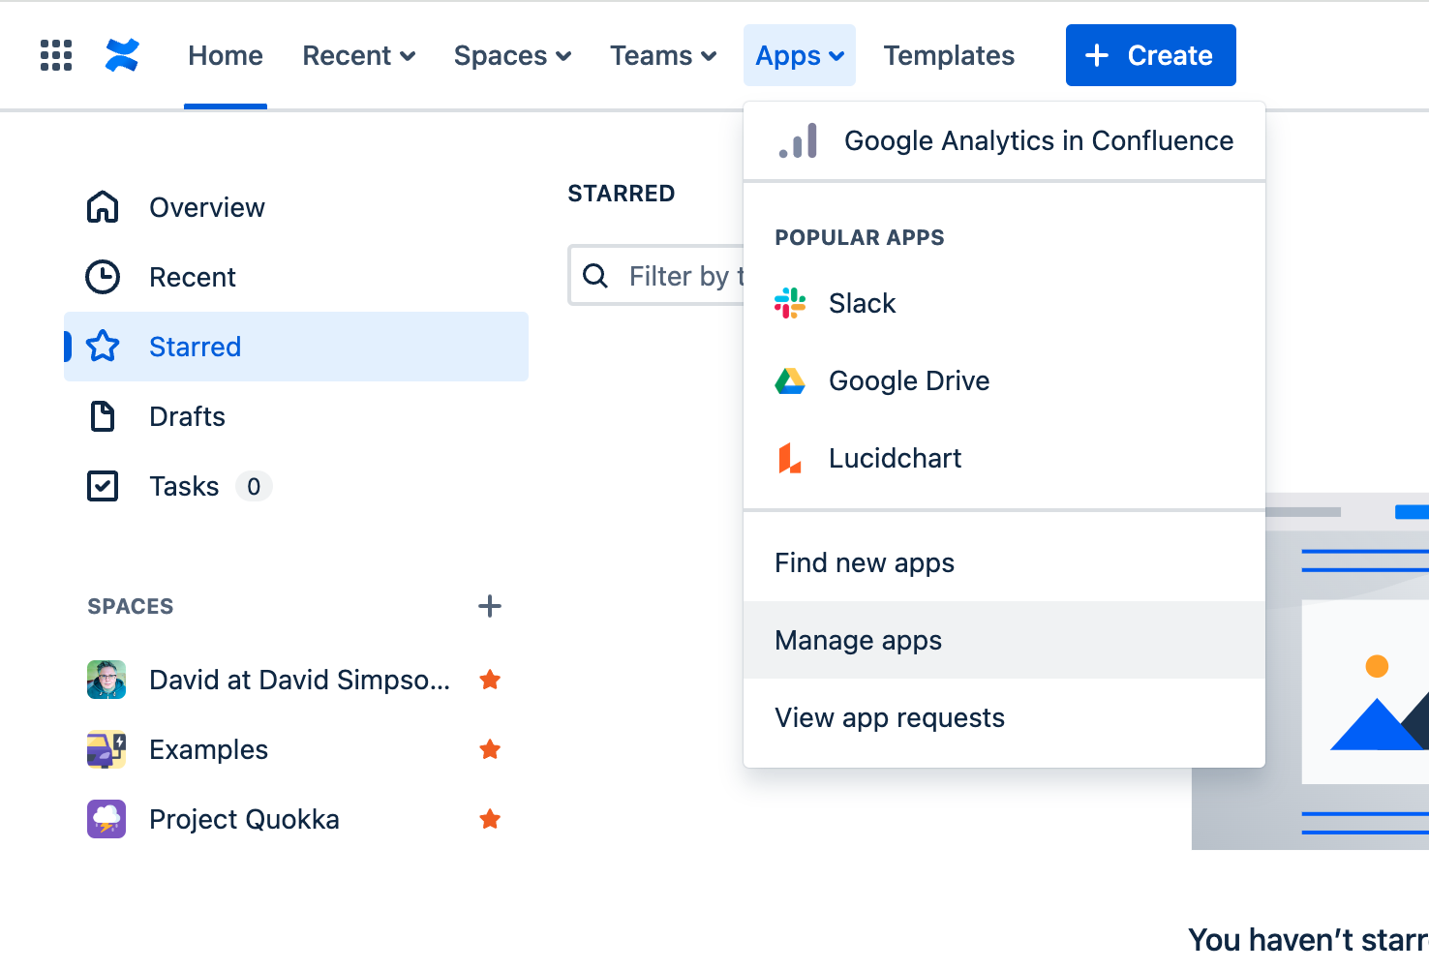Click the Google Analytics bar chart icon

798,140
